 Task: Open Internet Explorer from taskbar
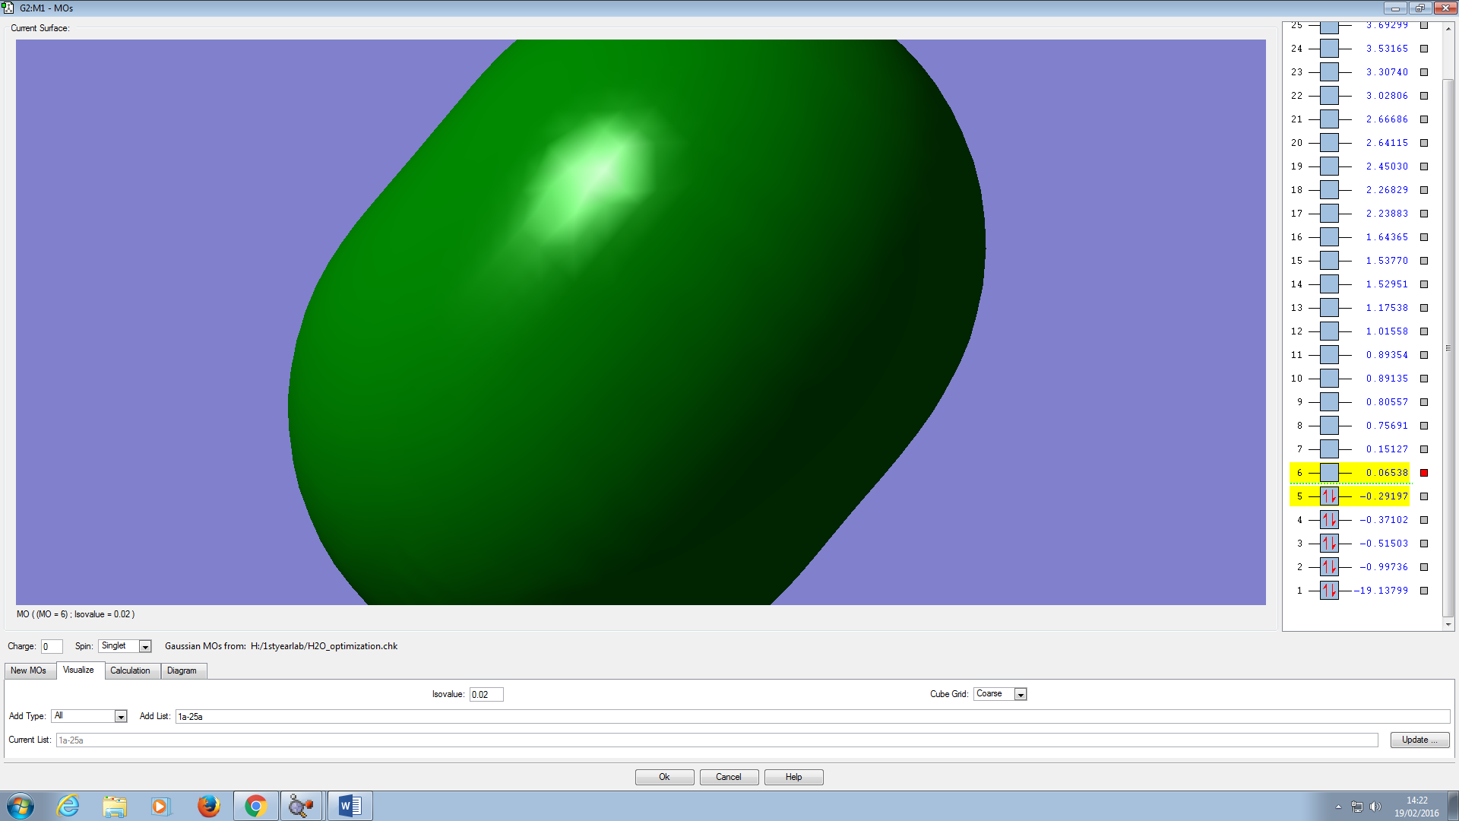[x=68, y=806]
